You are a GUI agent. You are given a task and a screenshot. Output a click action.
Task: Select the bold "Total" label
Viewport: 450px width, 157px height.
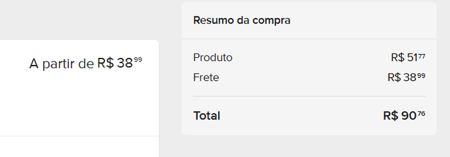click(206, 116)
